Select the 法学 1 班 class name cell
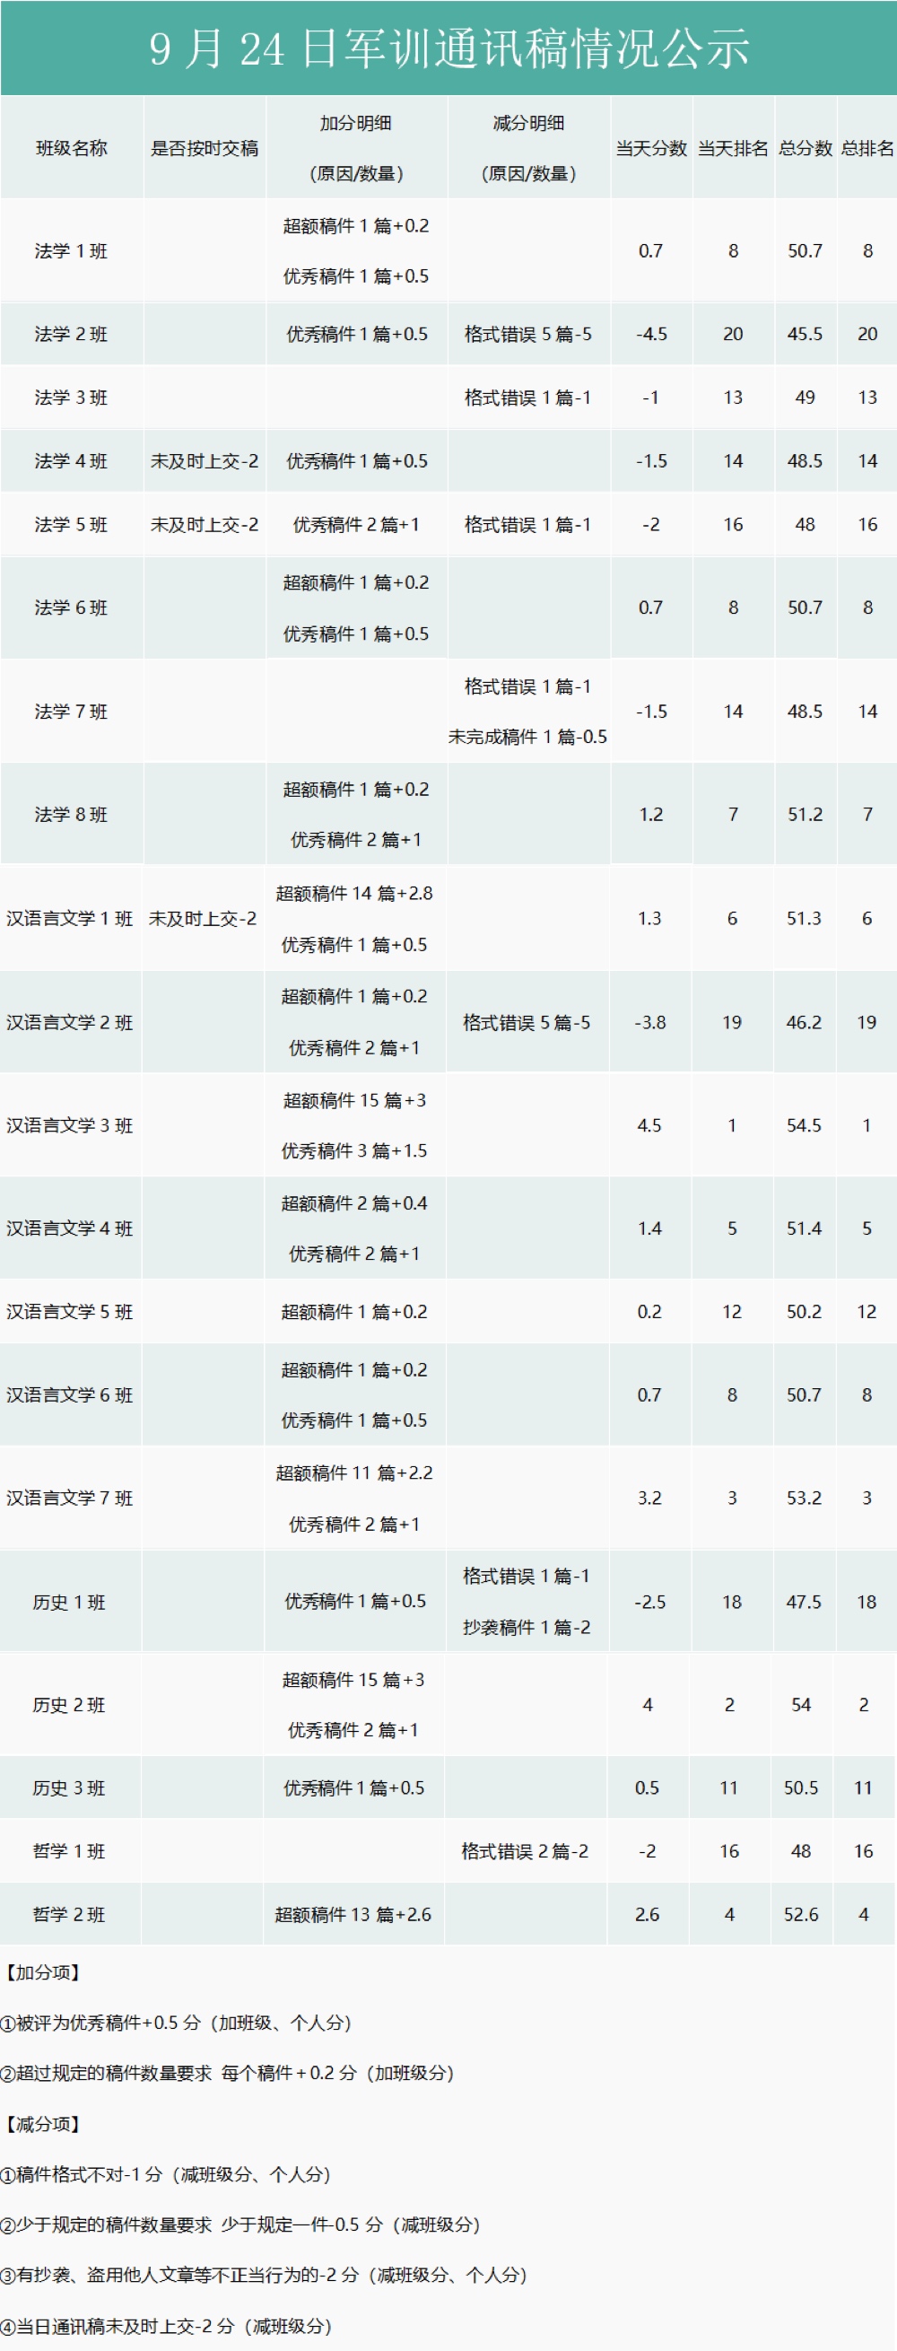 [x=71, y=251]
